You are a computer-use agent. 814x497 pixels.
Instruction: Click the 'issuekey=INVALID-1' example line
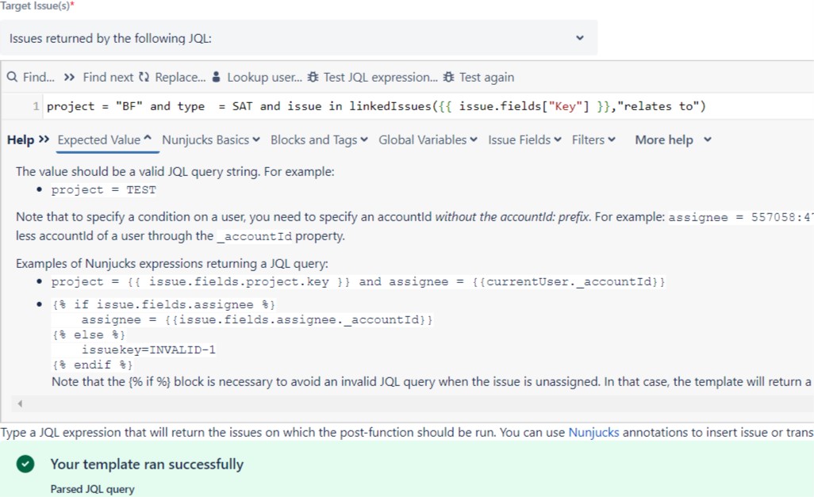(148, 350)
